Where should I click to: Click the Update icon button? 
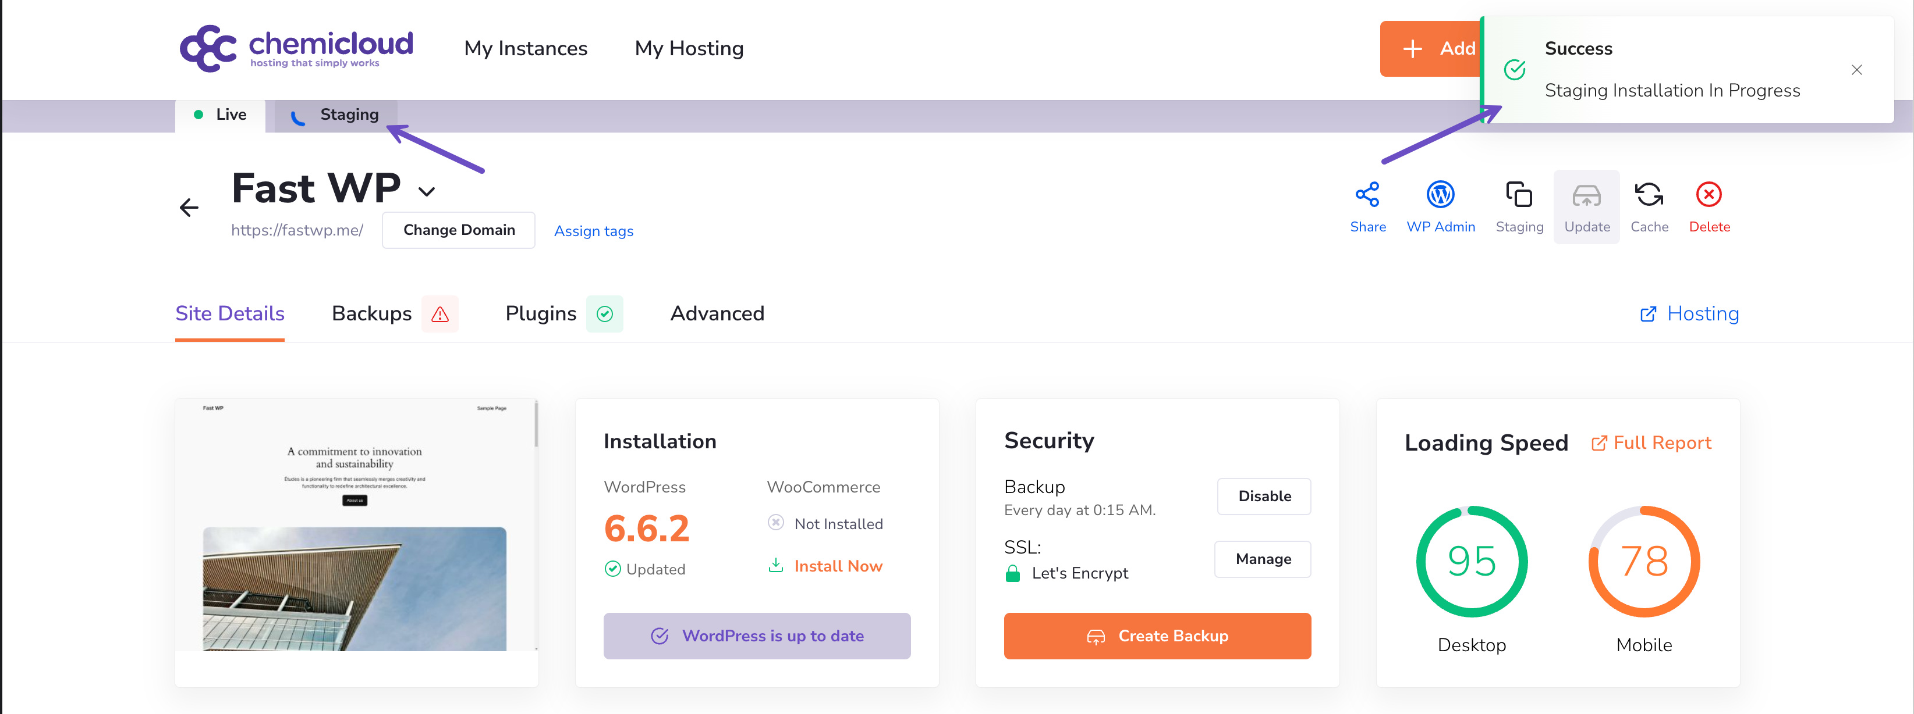tap(1586, 196)
